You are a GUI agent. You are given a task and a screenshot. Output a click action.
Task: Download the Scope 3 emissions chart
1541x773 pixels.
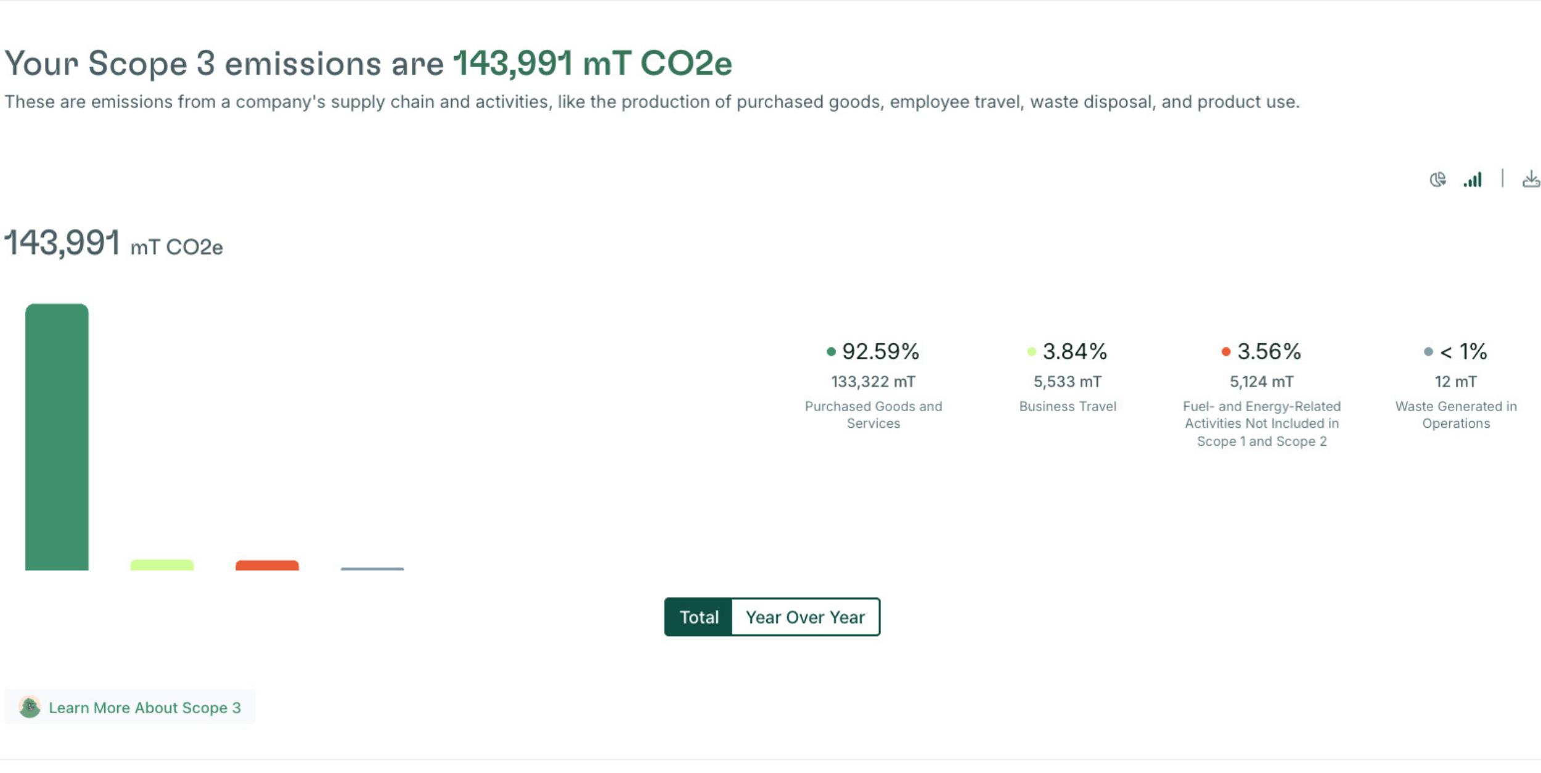pyautogui.click(x=1531, y=179)
